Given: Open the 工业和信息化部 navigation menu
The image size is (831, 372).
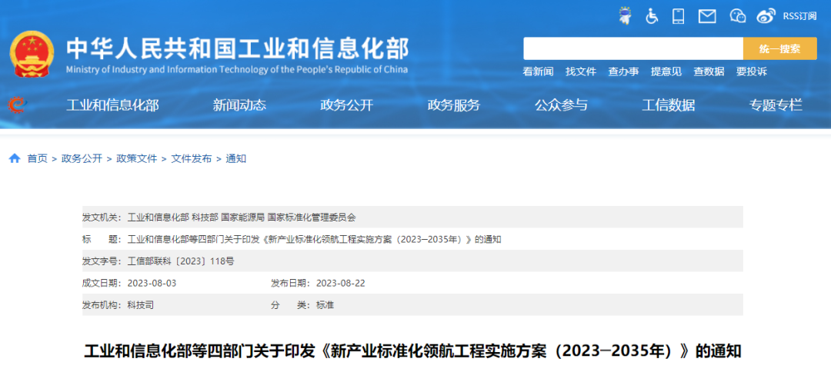Looking at the screenshot, I should click(x=112, y=105).
